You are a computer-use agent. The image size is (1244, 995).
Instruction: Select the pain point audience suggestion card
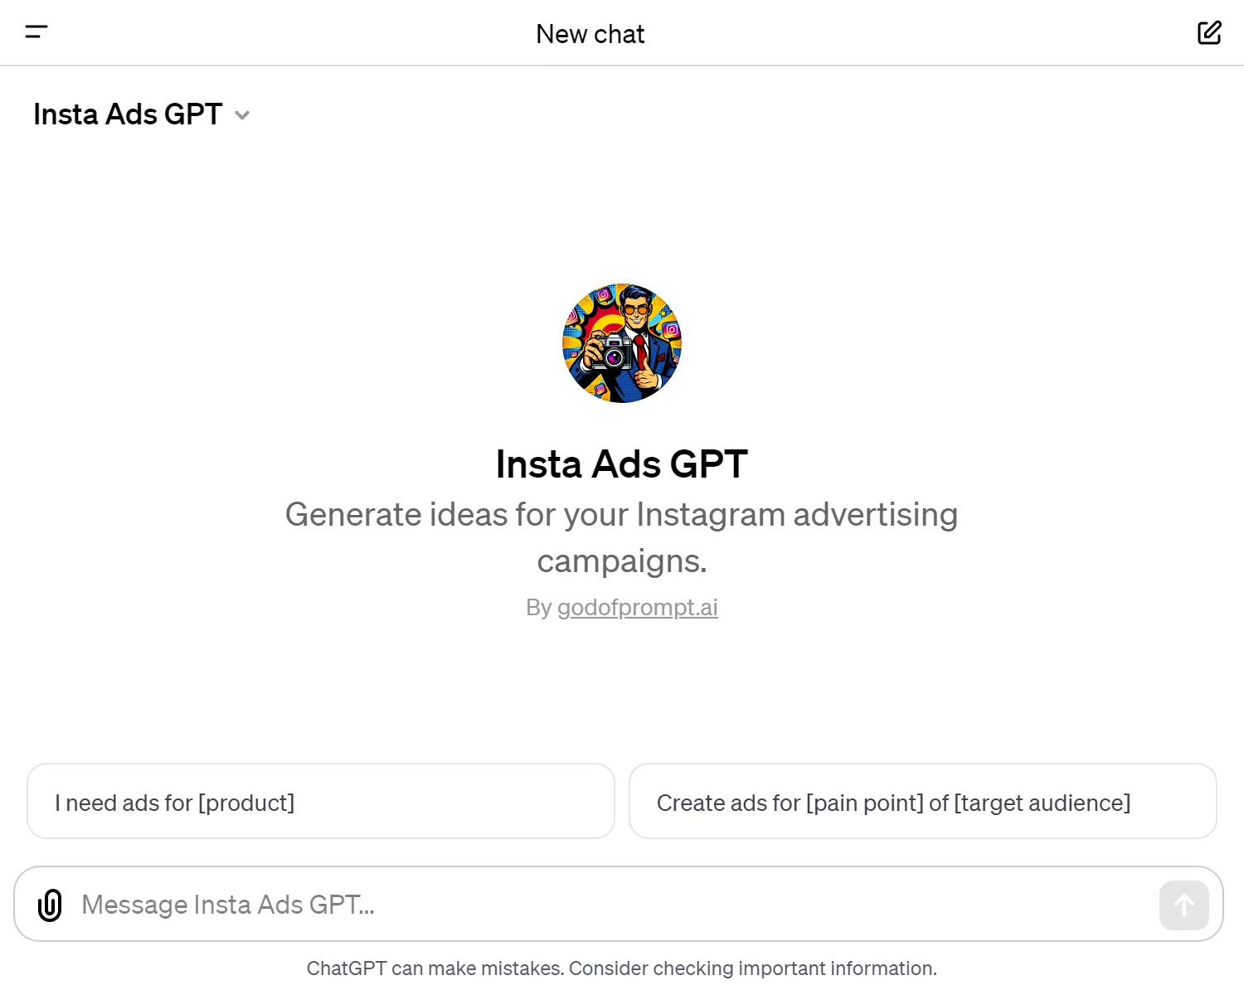pos(922,801)
